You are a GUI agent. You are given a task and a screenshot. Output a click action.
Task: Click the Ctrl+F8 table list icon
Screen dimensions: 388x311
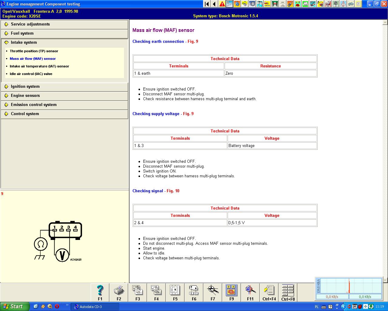[288, 291]
